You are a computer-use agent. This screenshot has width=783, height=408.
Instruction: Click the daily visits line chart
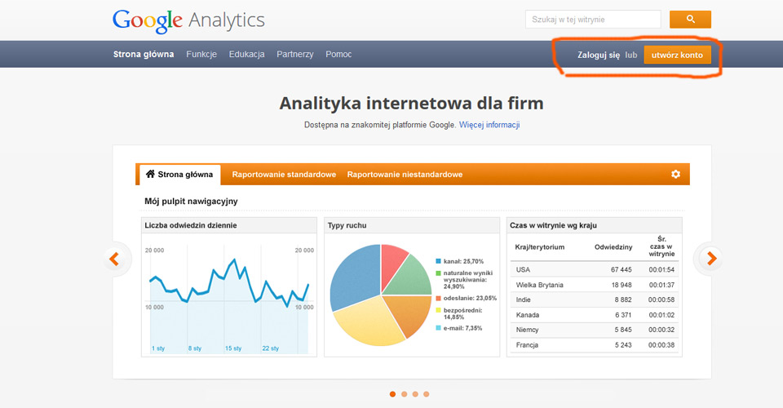229,299
